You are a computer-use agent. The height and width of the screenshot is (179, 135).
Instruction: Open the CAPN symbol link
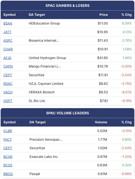pyautogui.click(x=8, y=66)
